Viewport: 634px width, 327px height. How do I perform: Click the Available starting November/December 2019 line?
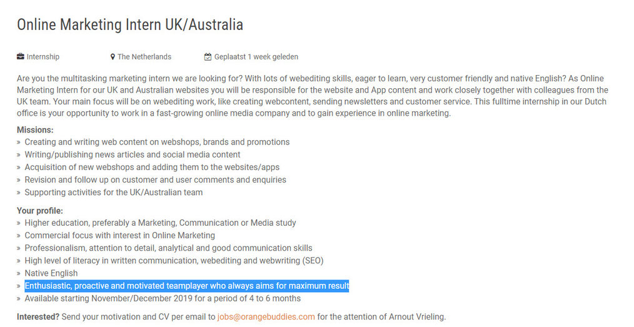pyautogui.click(x=163, y=299)
